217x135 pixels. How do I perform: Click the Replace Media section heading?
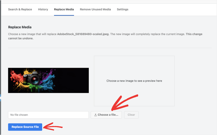pos(20,27)
